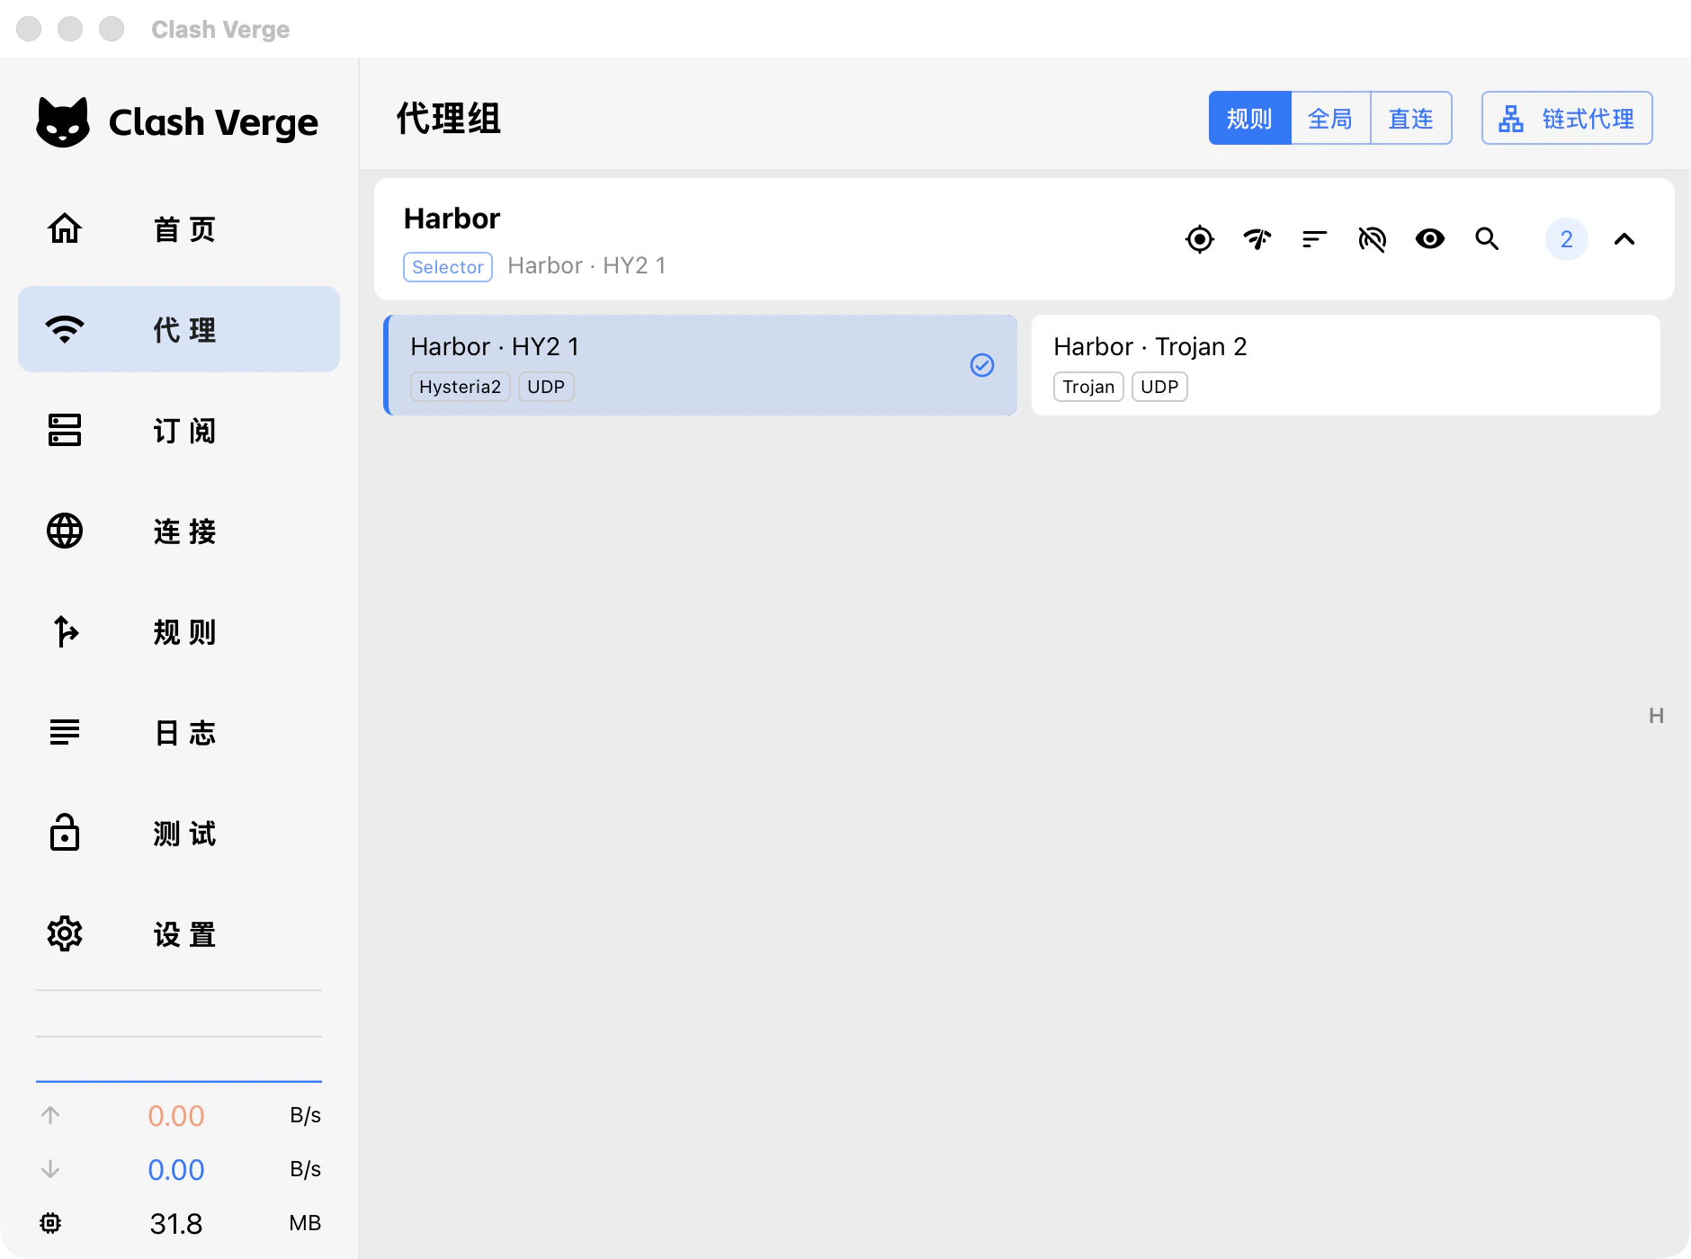The width and height of the screenshot is (1691, 1259).
Task: Click the 日志 logs icon
Action: tap(65, 732)
